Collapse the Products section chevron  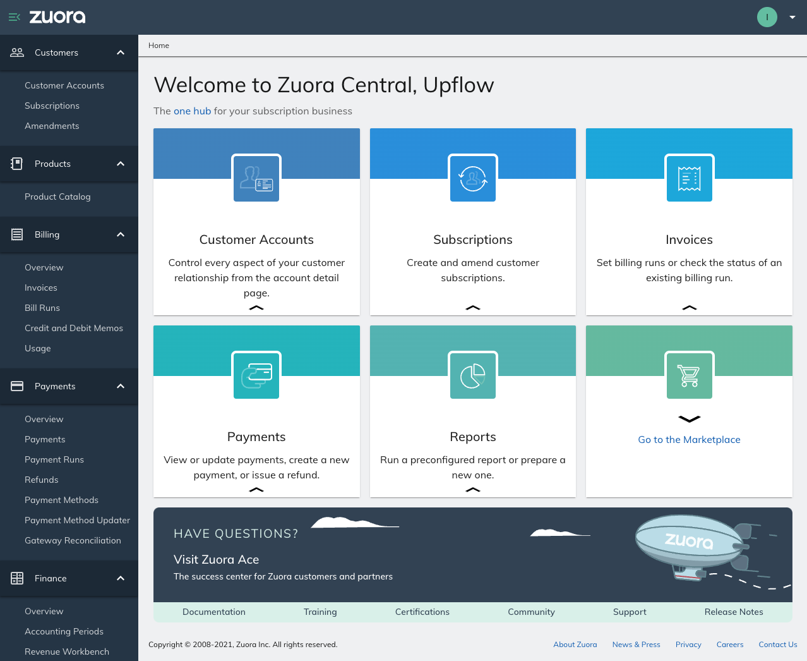[x=121, y=164]
